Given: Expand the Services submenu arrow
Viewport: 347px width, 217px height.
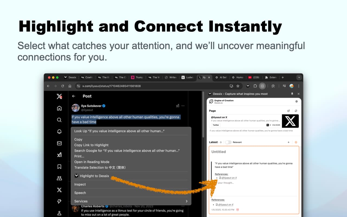Looking at the screenshot, I should (187, 201).
